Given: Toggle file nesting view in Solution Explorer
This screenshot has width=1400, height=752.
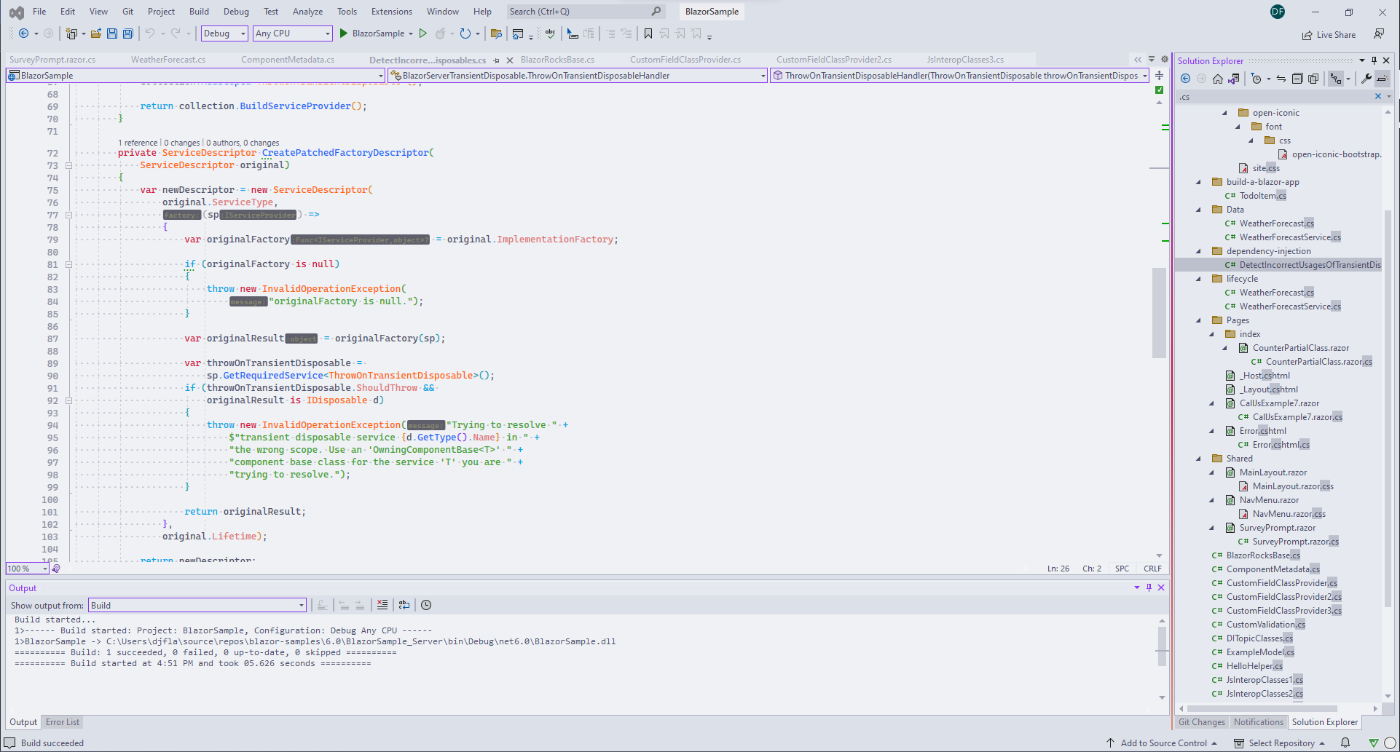Looking at the screenshot, I should tap(1336, 79).
